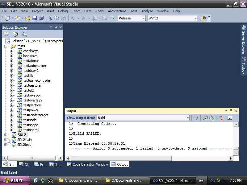Pin the Solution Explorer panel
Screen dimensions: 247x185
pyautogui.click(x=56, y=27)
